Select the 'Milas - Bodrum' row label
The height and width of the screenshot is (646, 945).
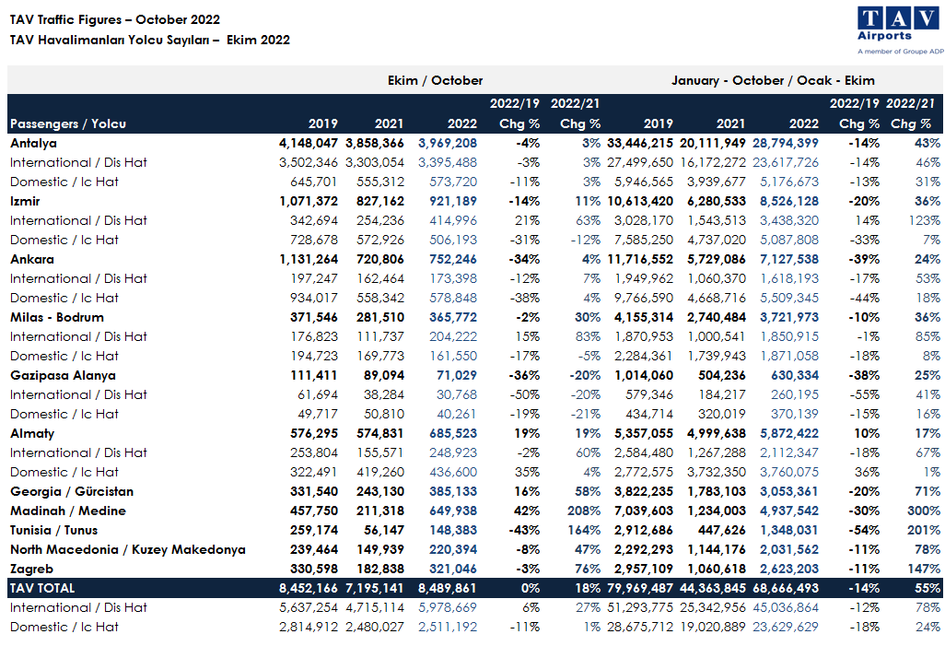(57, 317)
